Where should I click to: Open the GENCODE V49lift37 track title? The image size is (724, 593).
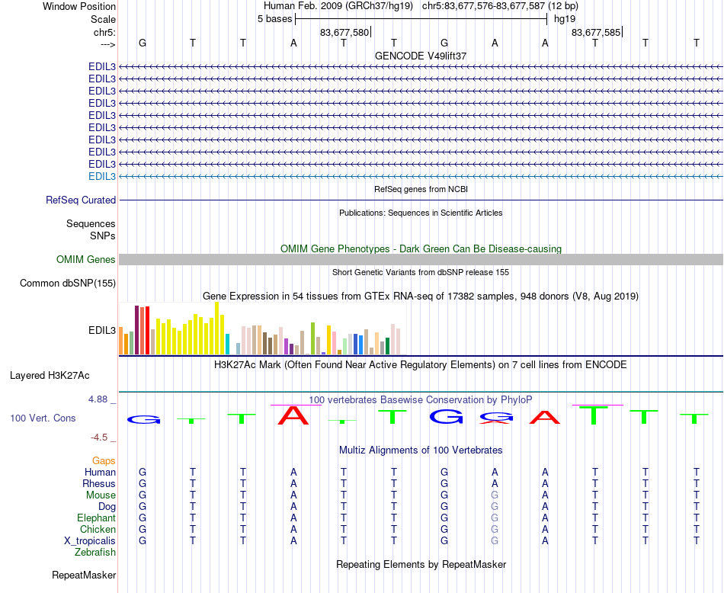421,56
